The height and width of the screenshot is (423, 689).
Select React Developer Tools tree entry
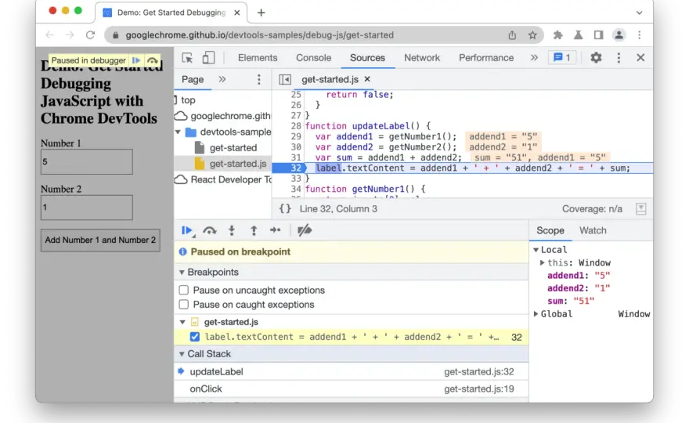223,179
